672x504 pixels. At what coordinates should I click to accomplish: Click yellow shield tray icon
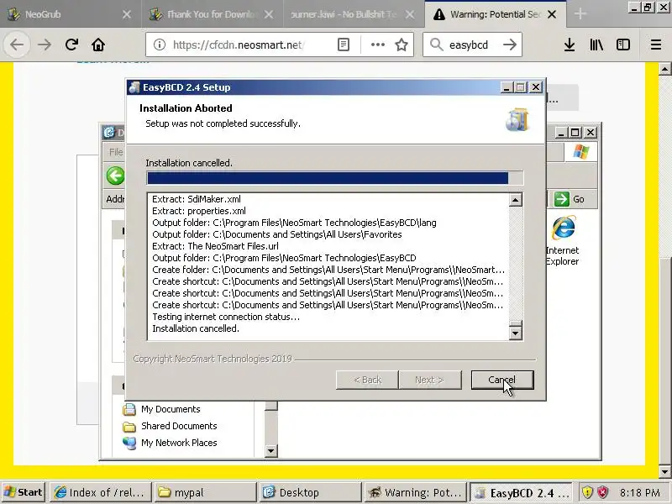587,492
